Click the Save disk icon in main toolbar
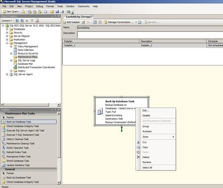The width and height of the screenshot is (223, 188). point(57,12)
